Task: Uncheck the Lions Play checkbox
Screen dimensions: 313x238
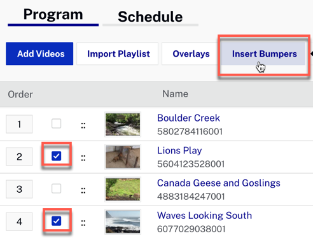Action: click(x=57, y=156)
